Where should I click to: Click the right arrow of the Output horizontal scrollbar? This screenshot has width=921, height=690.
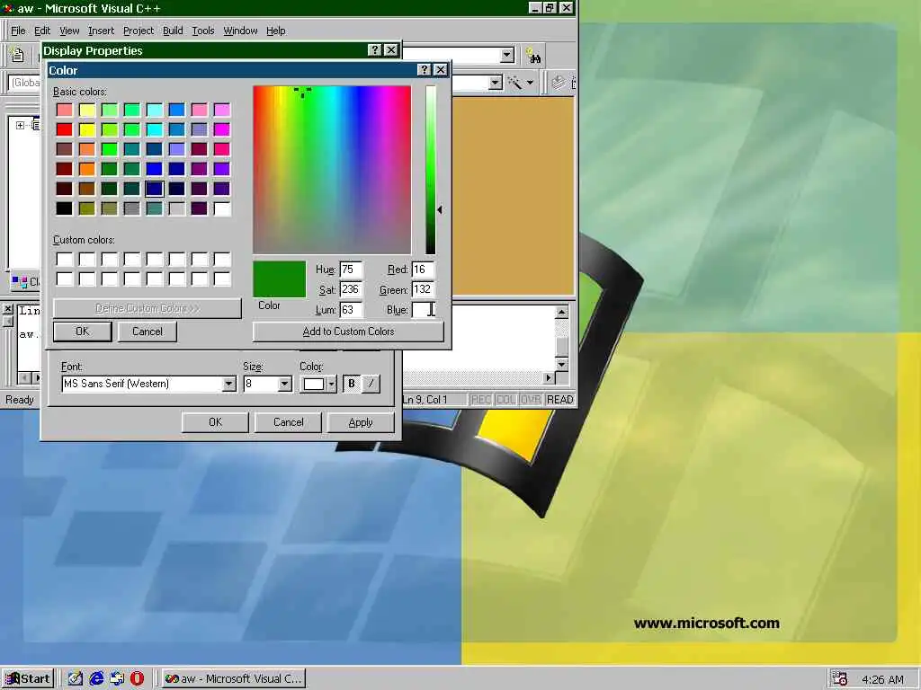[x=549, y=378]
